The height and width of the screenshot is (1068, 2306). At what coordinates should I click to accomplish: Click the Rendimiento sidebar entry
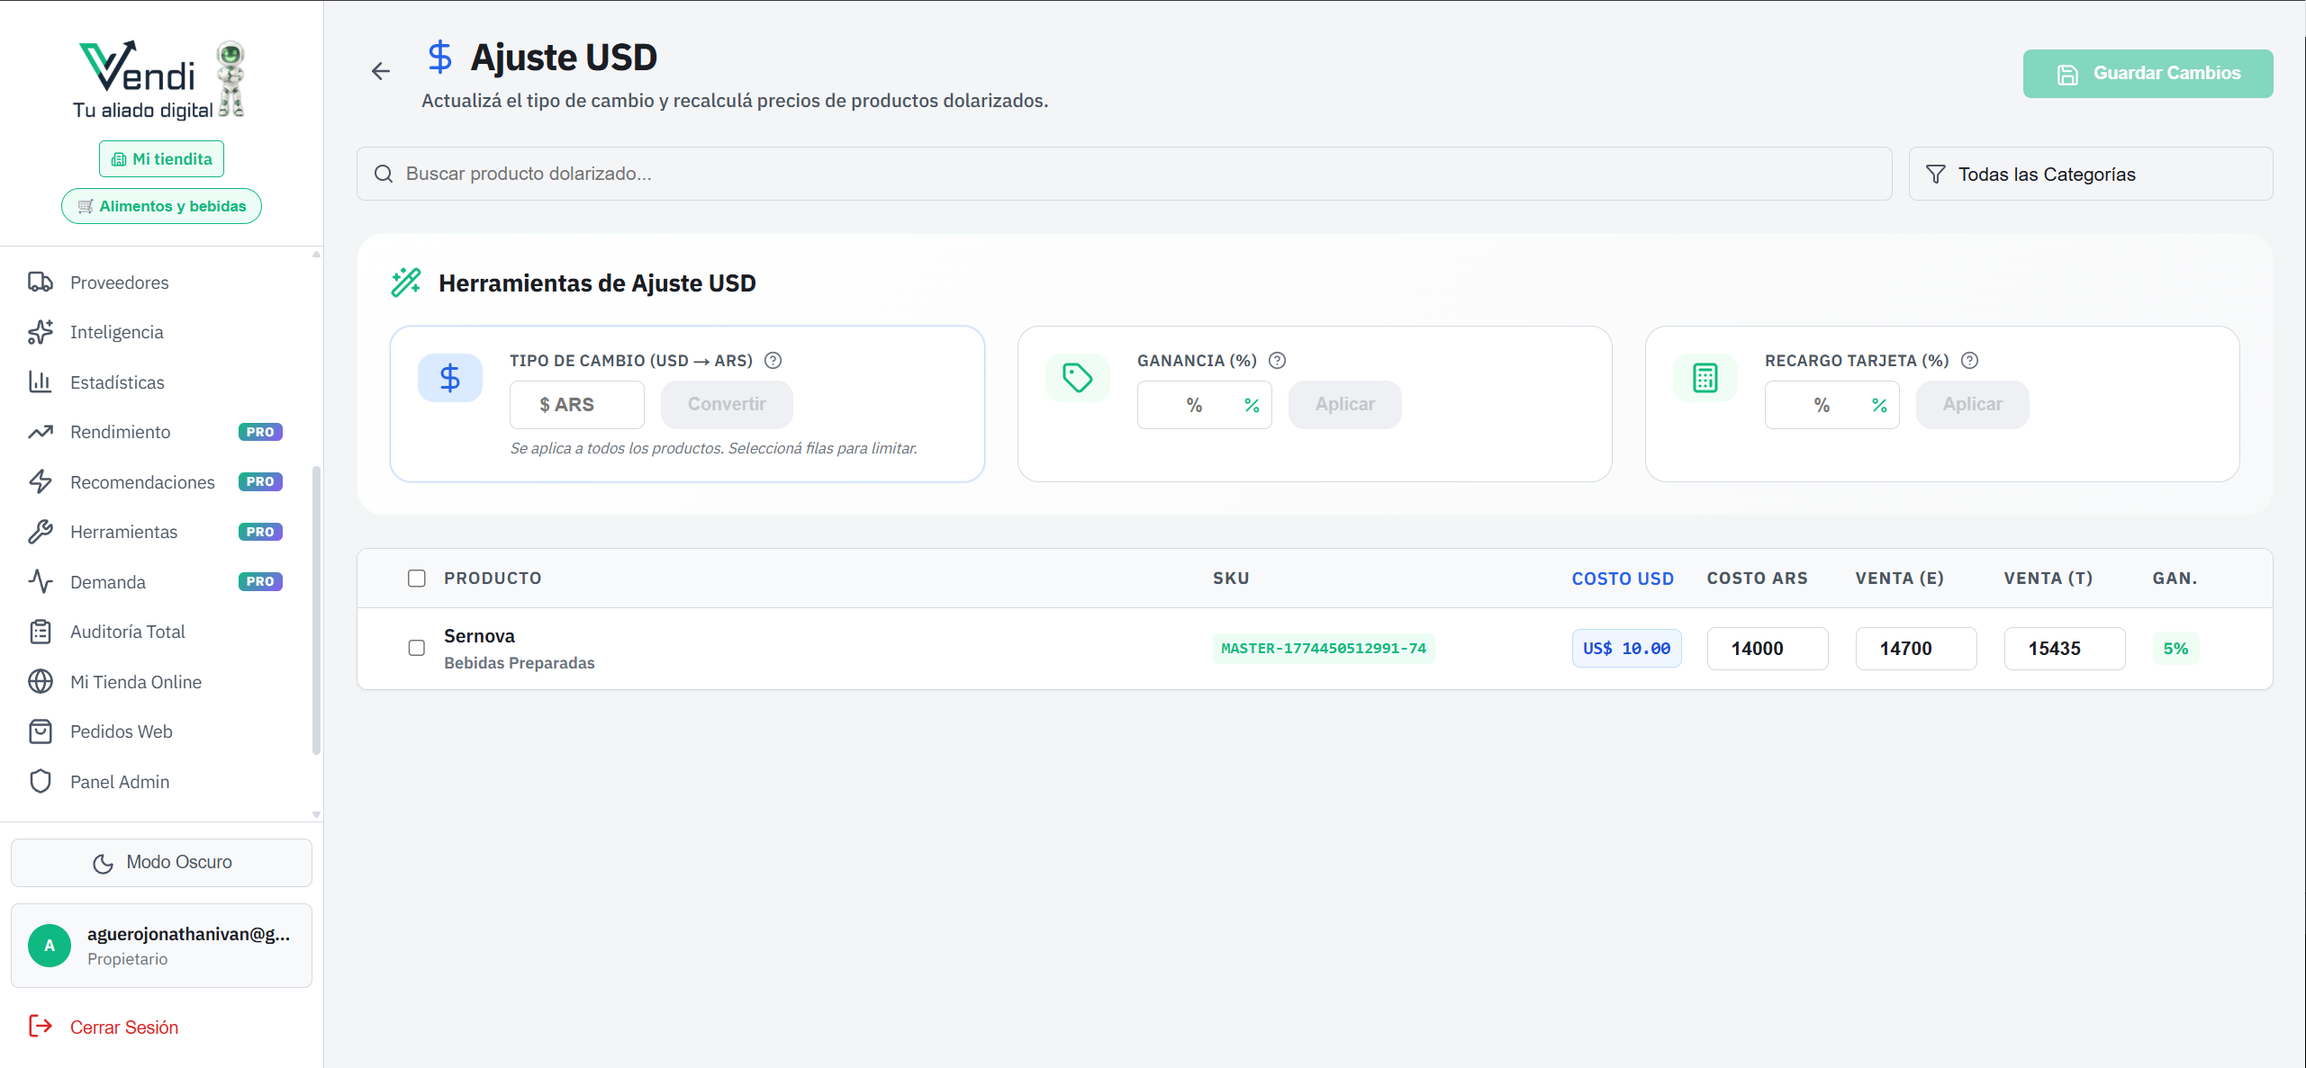[x=123, y=432]
